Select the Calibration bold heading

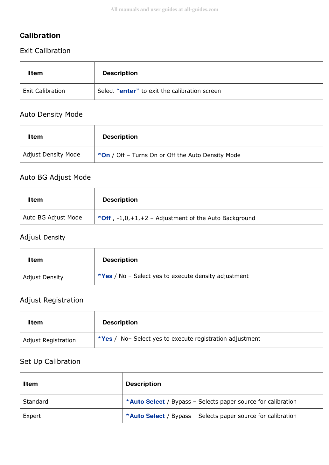[40, 36]
